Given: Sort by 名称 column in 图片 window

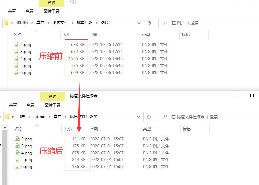Looking at the screenshot, I should [18, 34].
